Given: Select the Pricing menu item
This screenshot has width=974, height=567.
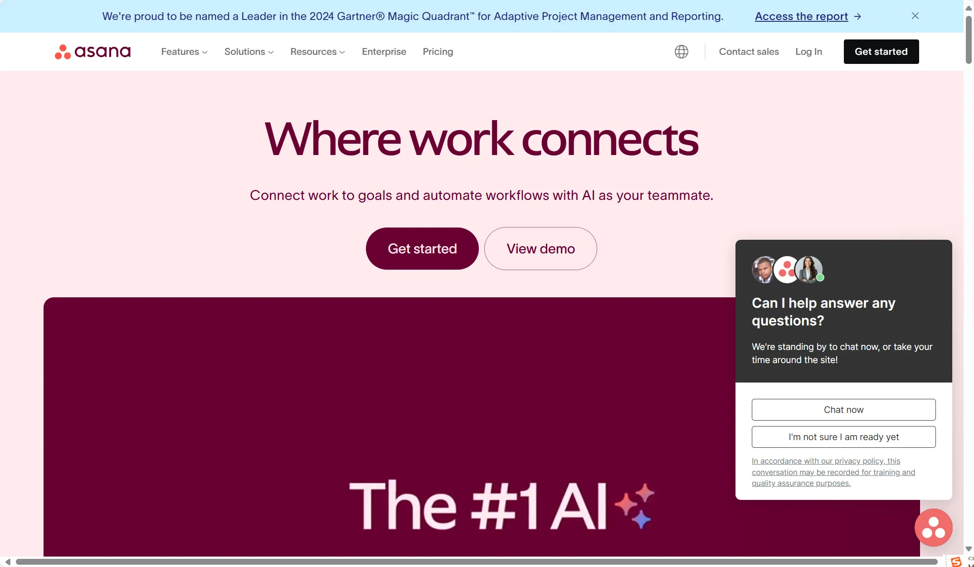Looking at the screenshot, I should 438,51.
